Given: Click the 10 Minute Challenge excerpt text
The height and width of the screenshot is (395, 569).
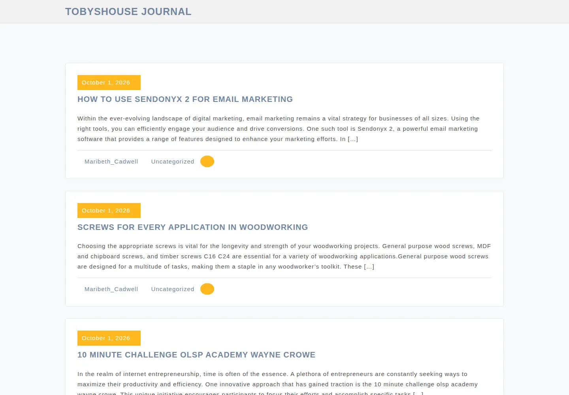Looking at the screenshot, I should click(x=278, y=382).
